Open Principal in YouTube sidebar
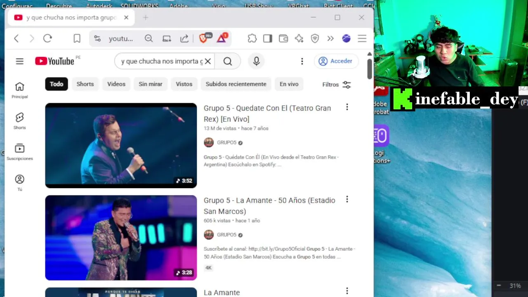Viewport: 528px width, 297px height. click(19, 90)
